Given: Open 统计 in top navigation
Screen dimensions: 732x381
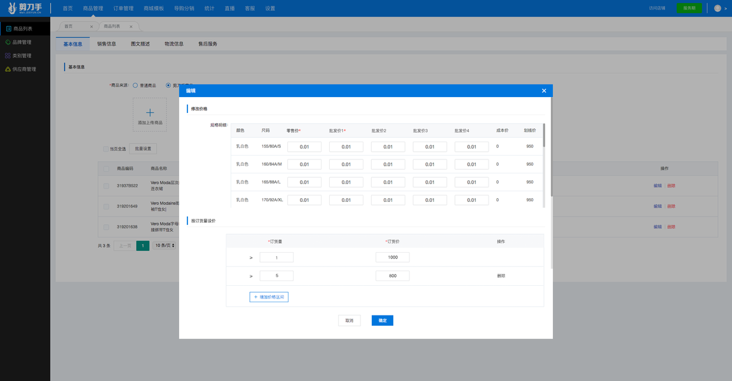Looking at the screenshot, I should click(209, 8).
